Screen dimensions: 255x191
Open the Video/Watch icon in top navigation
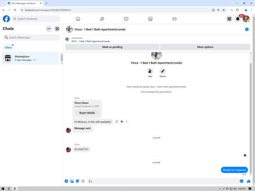coord(126,19)
